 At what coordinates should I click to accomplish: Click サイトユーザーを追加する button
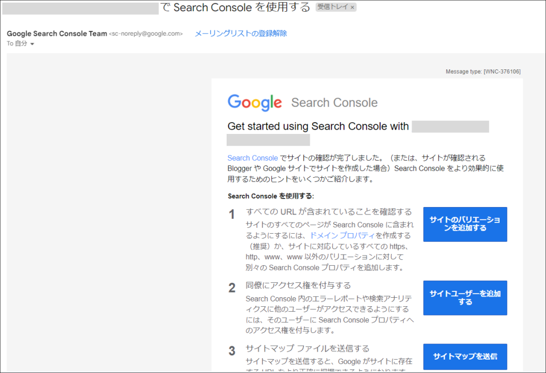coord(465,298)
